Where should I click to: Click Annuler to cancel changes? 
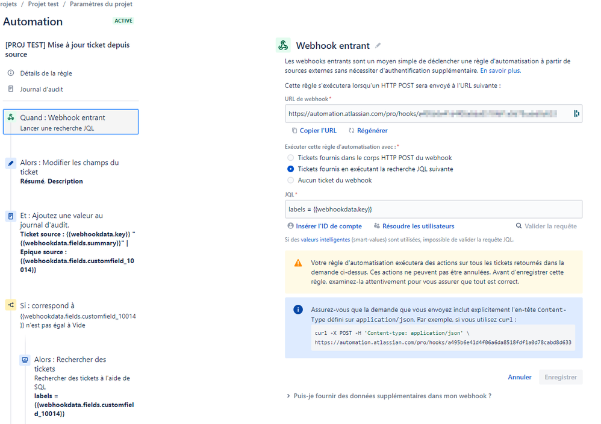click(x=519, y=377)
